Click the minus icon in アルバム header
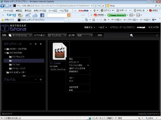 point(36,80)
